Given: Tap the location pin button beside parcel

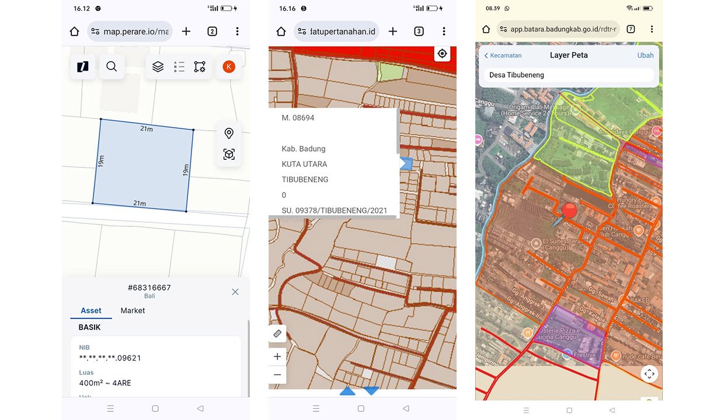Looking at the screenshot, I should [x=229, y=134].
